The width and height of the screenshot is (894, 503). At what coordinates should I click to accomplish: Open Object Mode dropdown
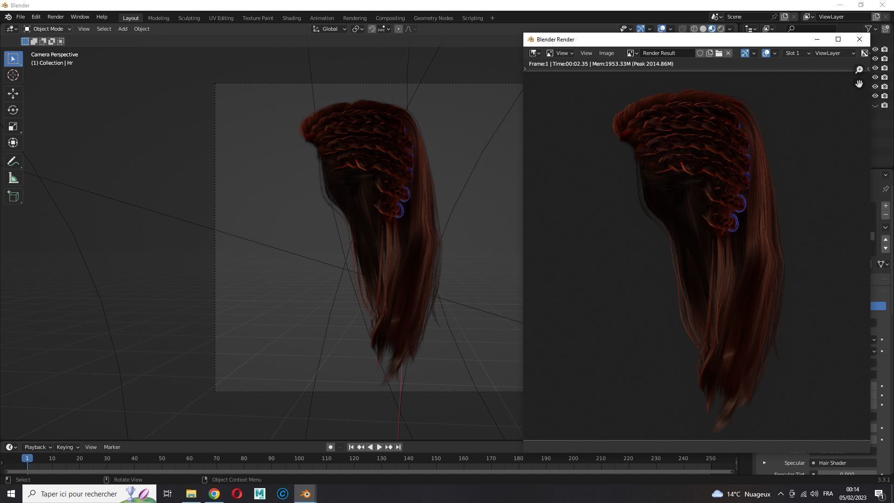[47, 29]
